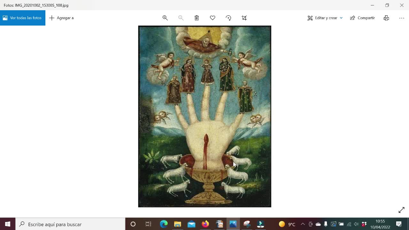Image resolution: width=409 pixels, height=230 pixels.
Task: Open 'Editar y crear' menu
Action: 325,18
